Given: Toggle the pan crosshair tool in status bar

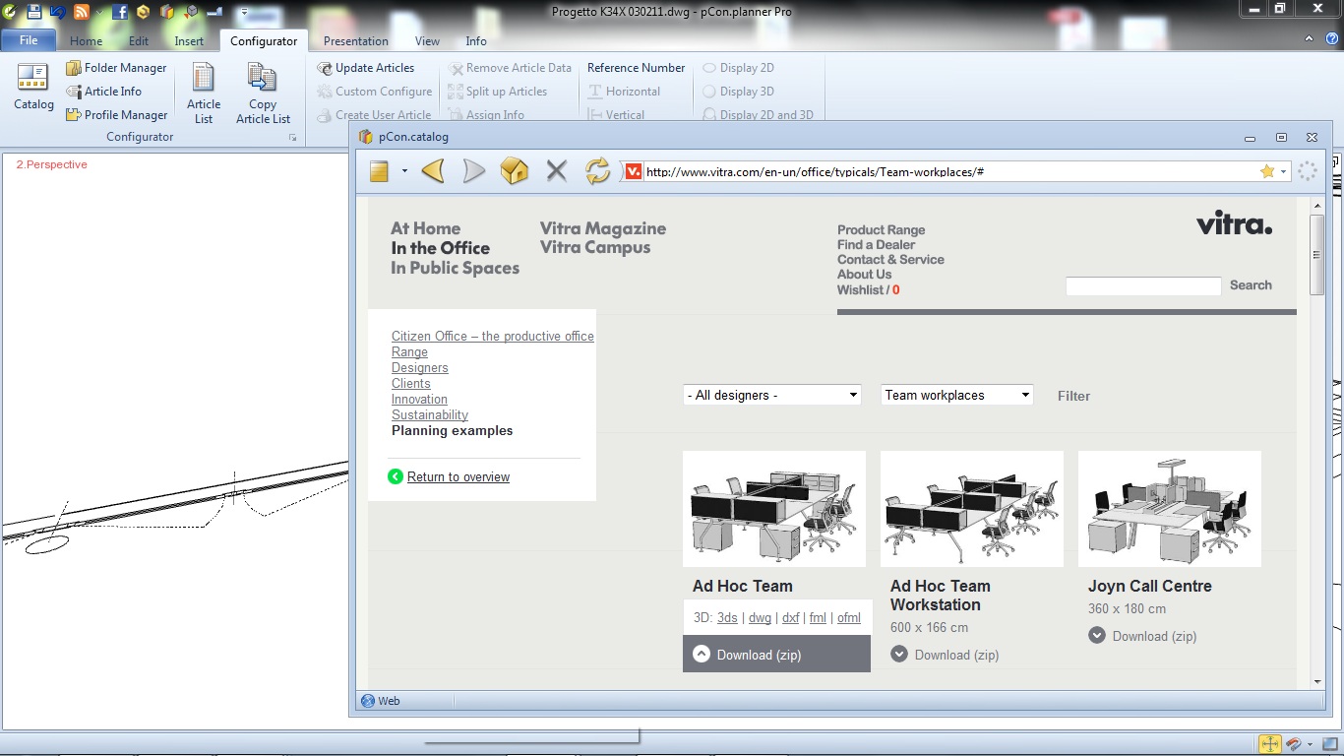Looking at the screenshot, I should pyautogui.click(x=1269, y=744).
